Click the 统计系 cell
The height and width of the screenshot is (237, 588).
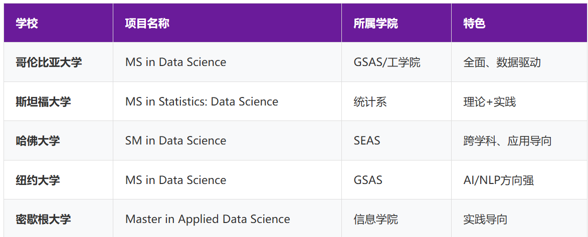[x=370, y=102]
